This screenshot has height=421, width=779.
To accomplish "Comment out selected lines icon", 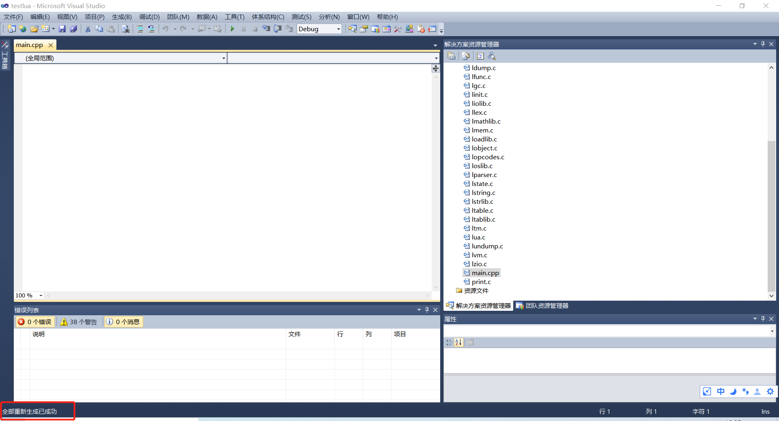I will [140, 29].
